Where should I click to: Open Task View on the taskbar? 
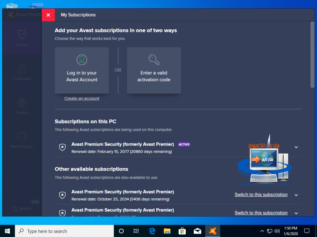(136, 231)
